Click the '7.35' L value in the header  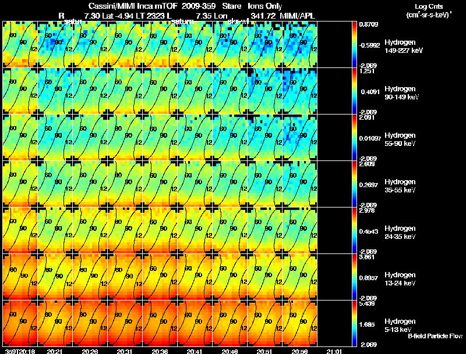(x=203, y=16)
